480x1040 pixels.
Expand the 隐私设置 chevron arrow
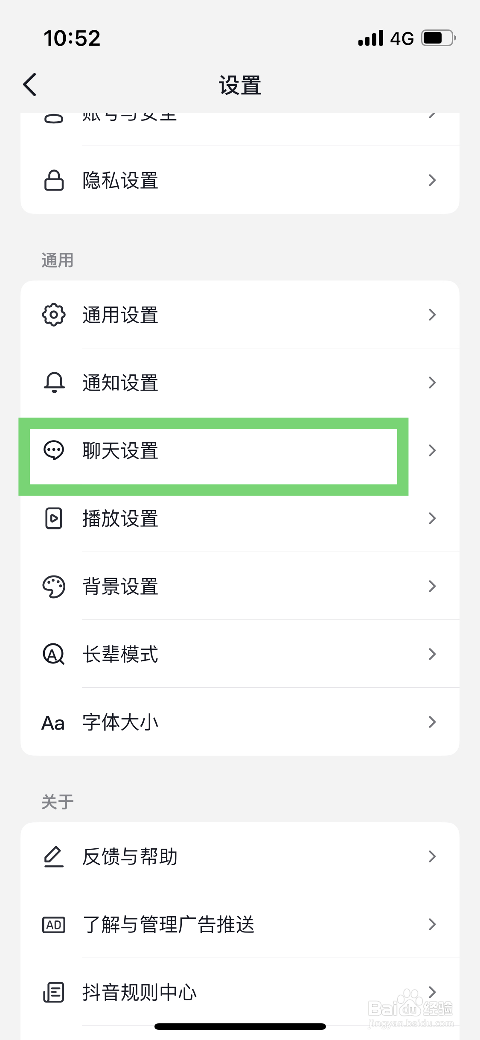[x=432, y=180]
